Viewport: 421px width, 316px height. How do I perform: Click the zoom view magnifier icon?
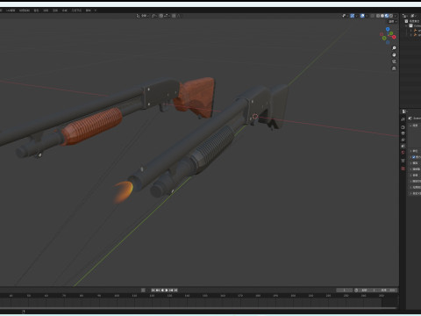point(394,48)
